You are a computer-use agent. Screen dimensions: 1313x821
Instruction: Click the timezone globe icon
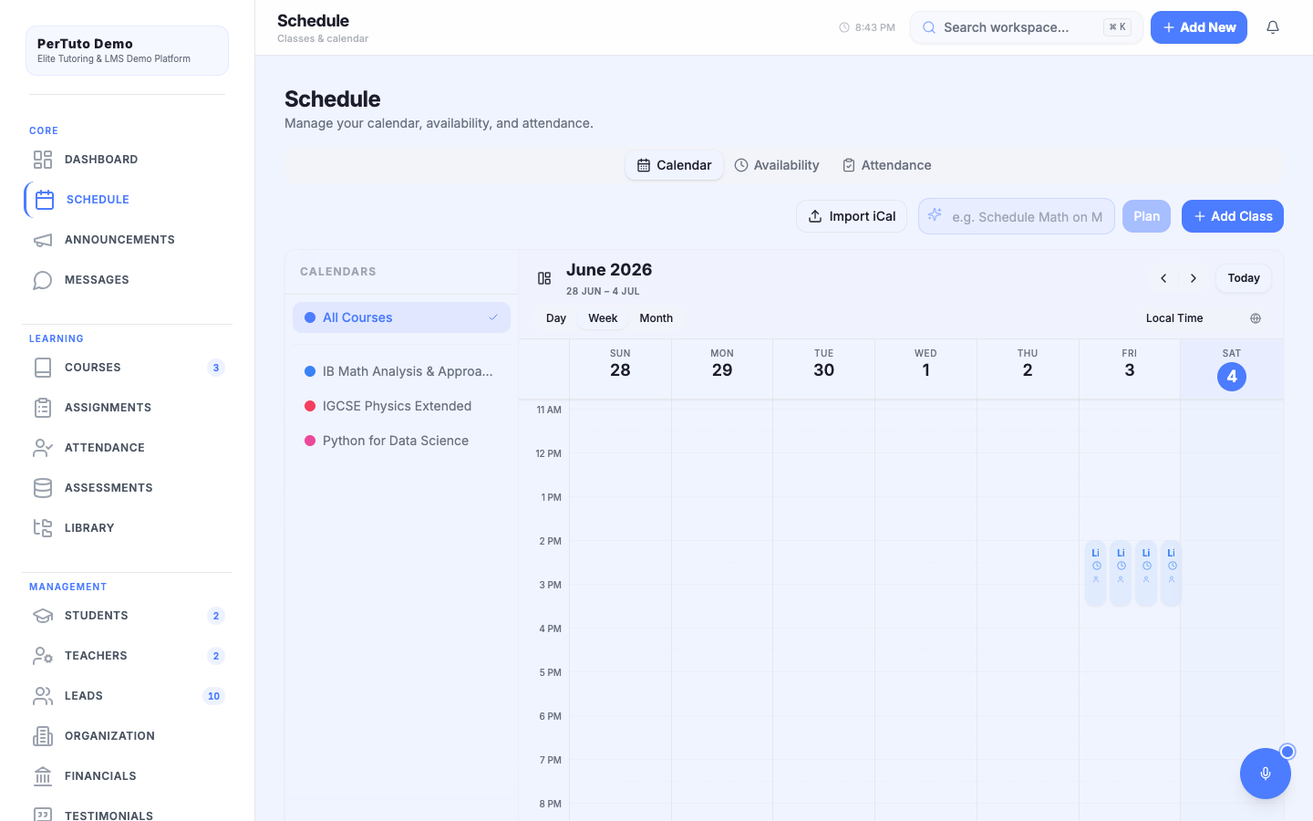pyautogui.click(x=1256, y=318)
